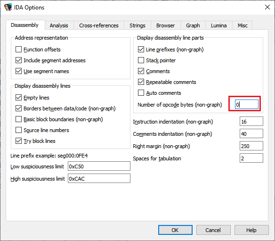Uncheck the Comments checkbox

[x=141, y=71]
